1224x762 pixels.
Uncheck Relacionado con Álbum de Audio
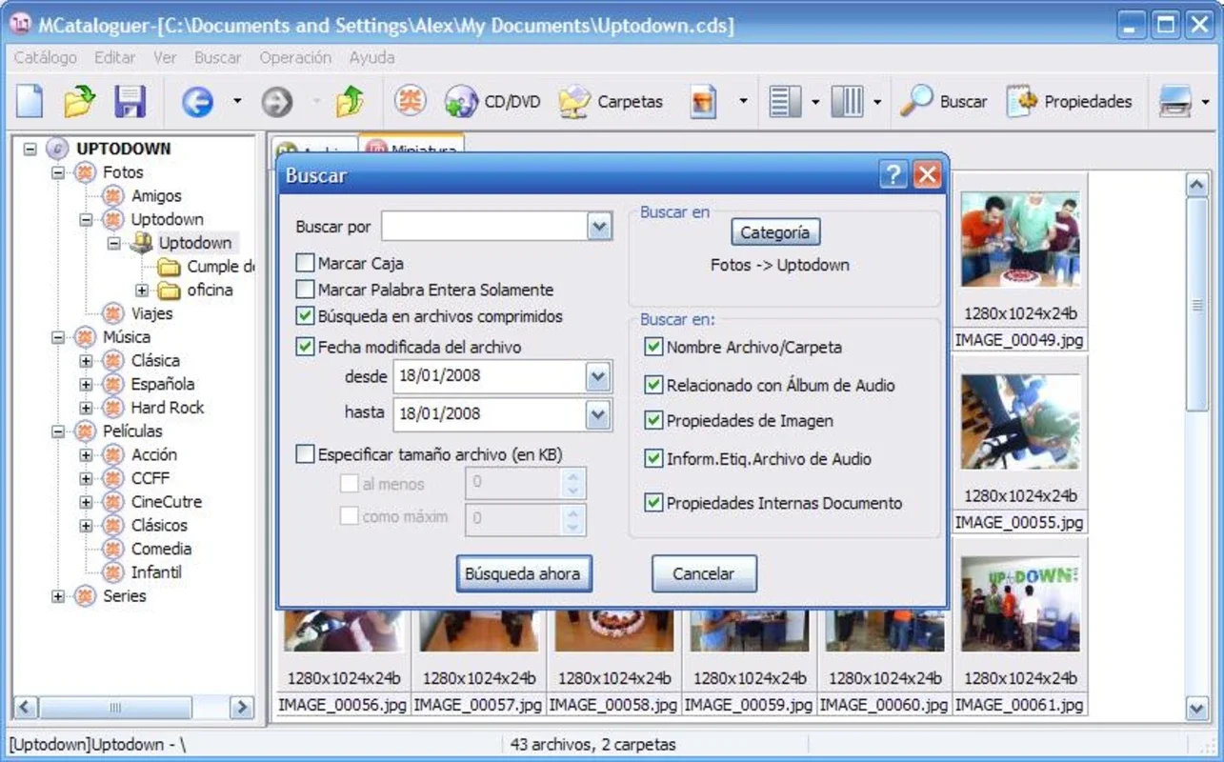pos(653,386)
